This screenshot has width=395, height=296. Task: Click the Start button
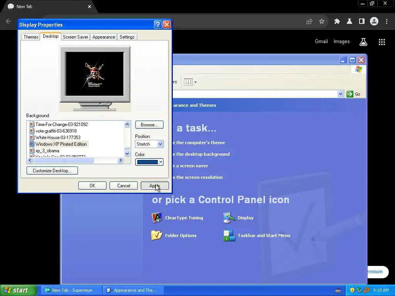[18, 290]
